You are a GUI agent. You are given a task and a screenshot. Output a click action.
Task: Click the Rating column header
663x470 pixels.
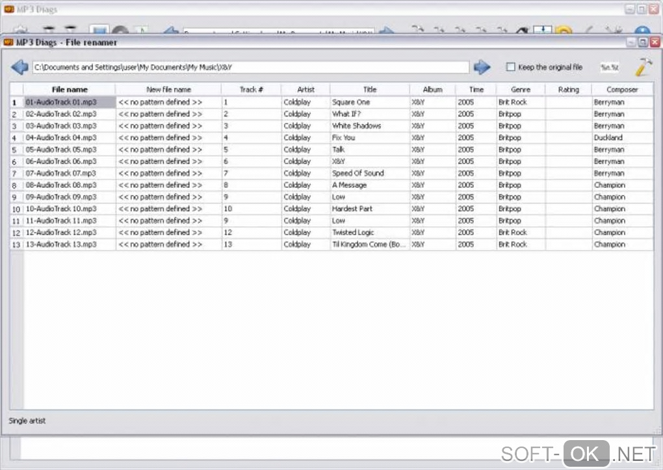[x=568, y=89]
